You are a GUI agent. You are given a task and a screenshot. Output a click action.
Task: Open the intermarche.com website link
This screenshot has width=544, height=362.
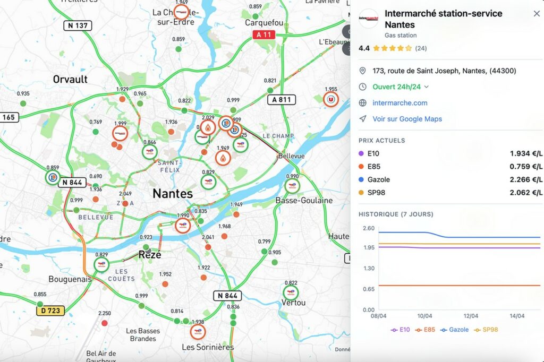pyautogui.click(x=399, y=103)
